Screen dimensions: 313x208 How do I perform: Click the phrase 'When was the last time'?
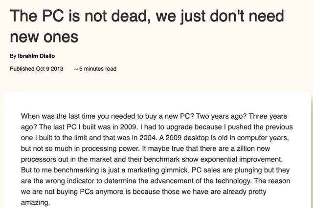click(58, 116)
